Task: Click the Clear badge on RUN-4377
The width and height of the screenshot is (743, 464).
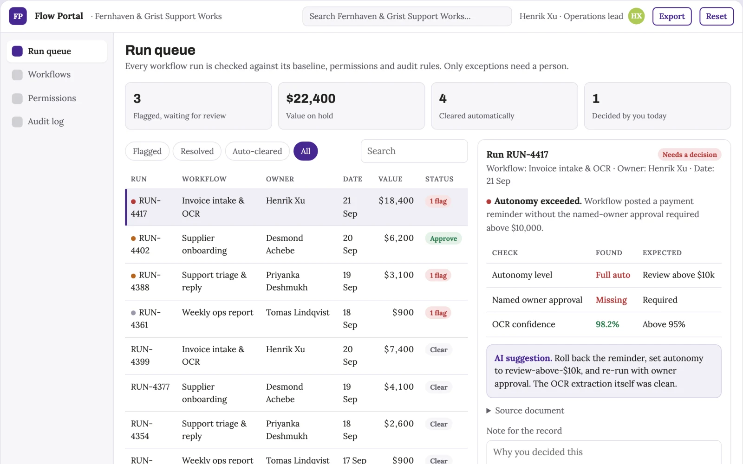Action: [439, 387]
